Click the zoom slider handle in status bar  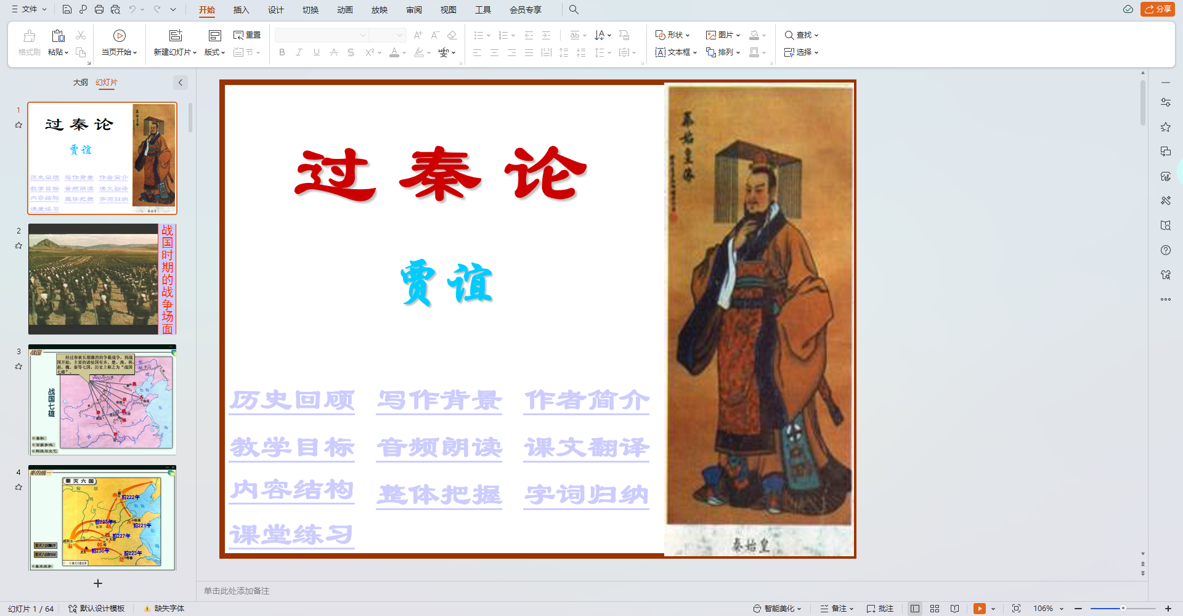1123,609
